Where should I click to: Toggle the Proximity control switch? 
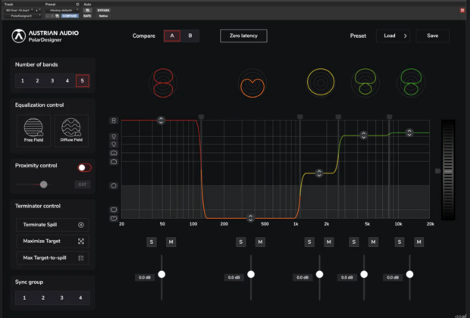(84, 167)
